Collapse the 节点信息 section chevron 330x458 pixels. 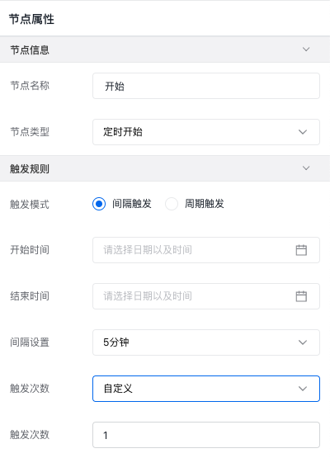coord(306,49)
